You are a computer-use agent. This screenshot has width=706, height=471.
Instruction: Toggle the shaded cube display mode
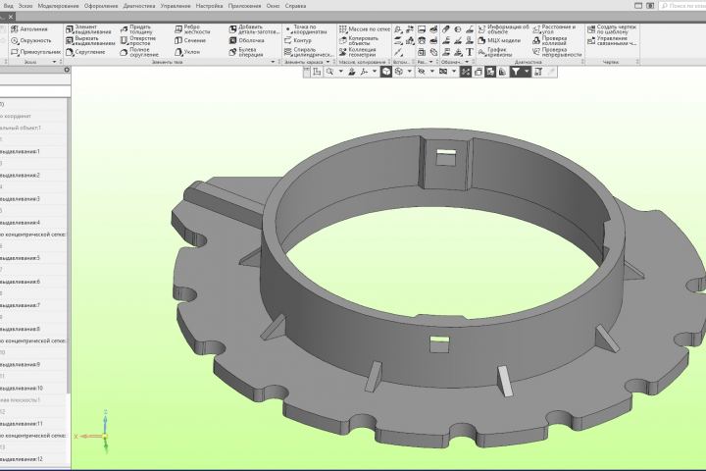pos(386,72)
